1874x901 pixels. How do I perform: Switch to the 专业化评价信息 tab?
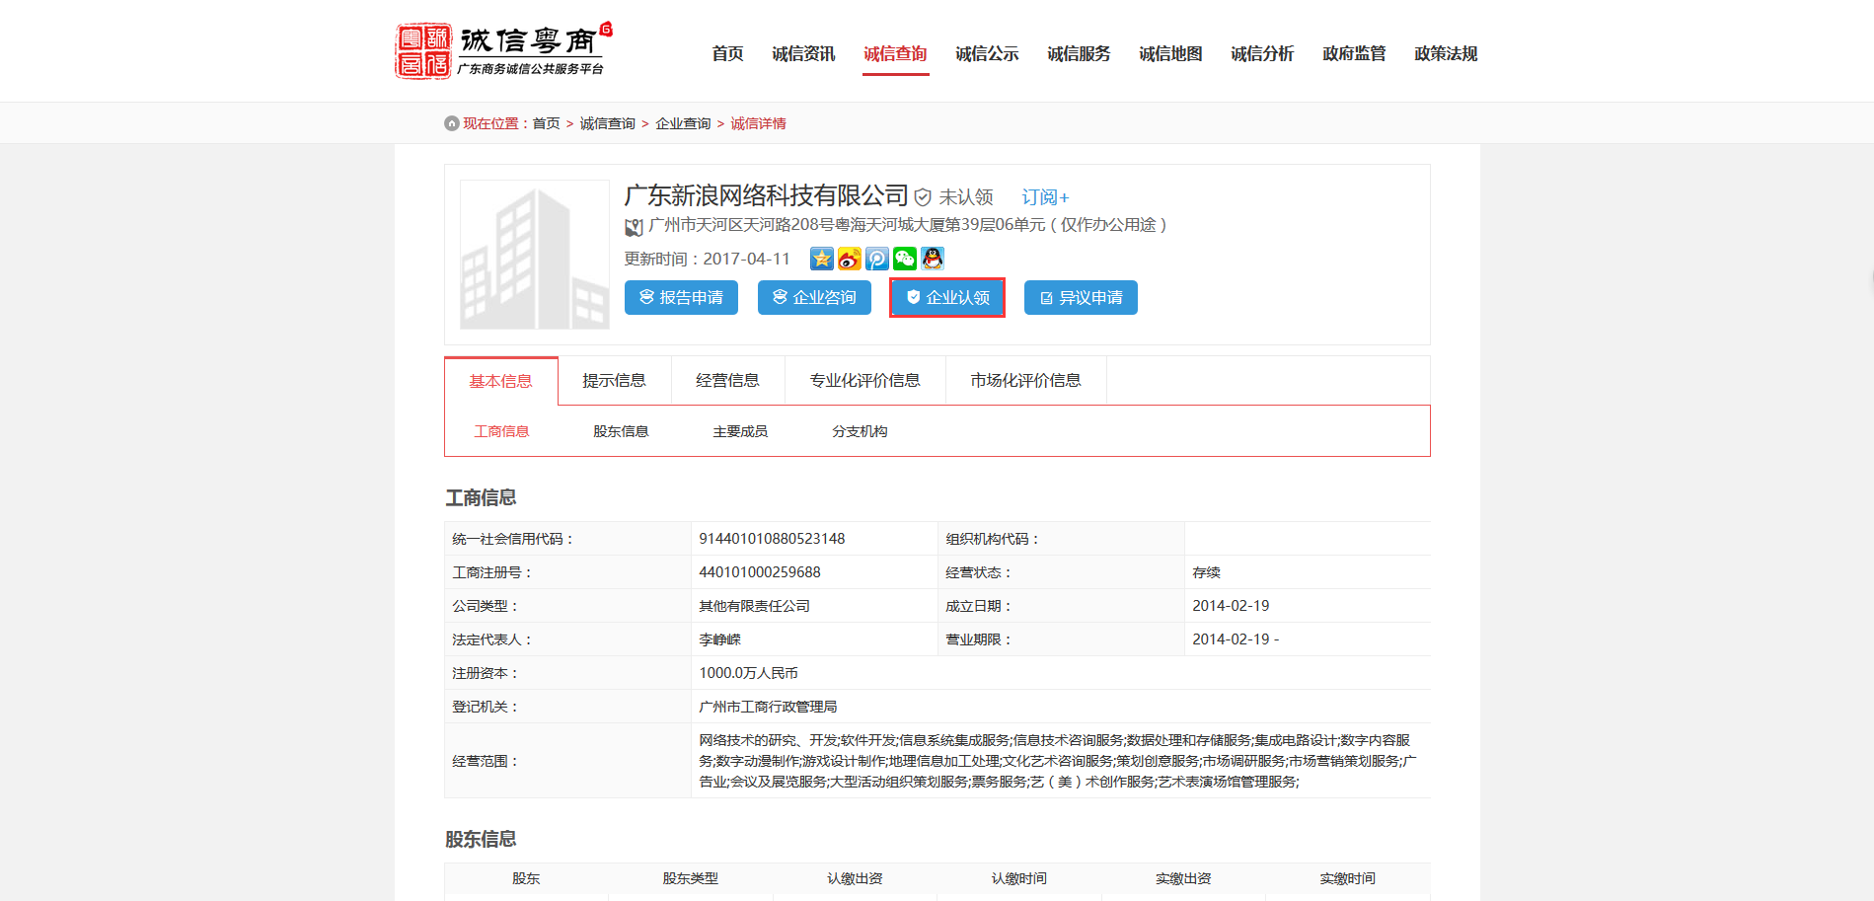coord(864,381)
